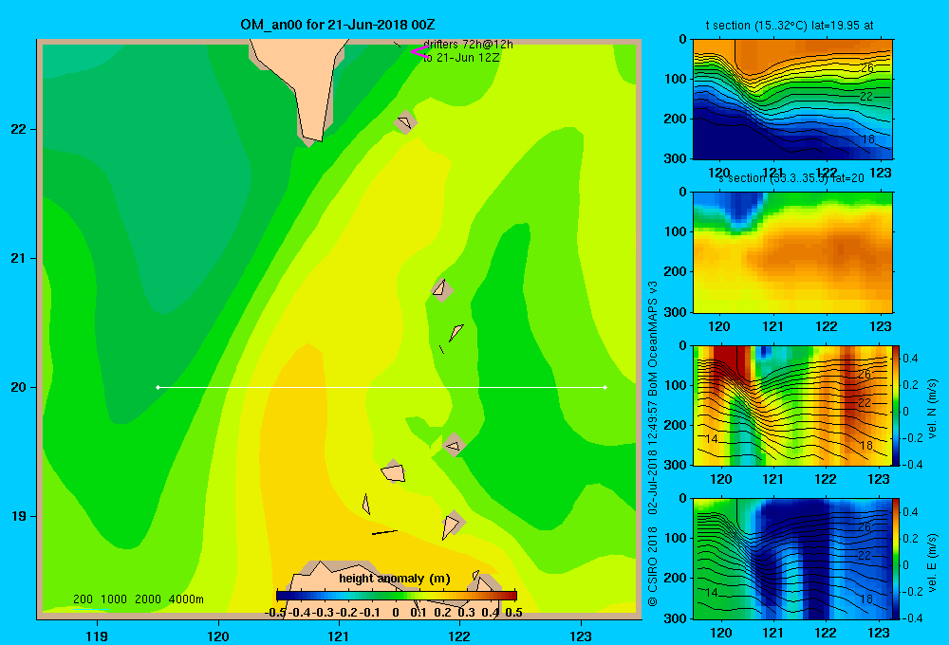Click the '0.2' tick of height anomaly scale
Image resolution: width=949 pixels, height=645 pixels.
point(442,613)
